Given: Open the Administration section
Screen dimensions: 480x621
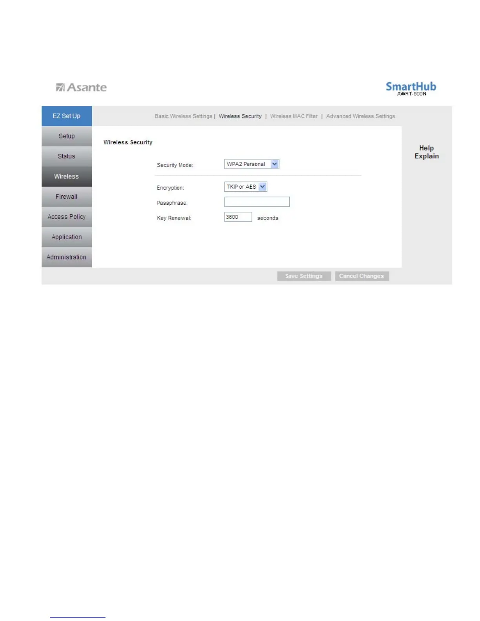Looking at the screenshot, I should pos(67,257).
